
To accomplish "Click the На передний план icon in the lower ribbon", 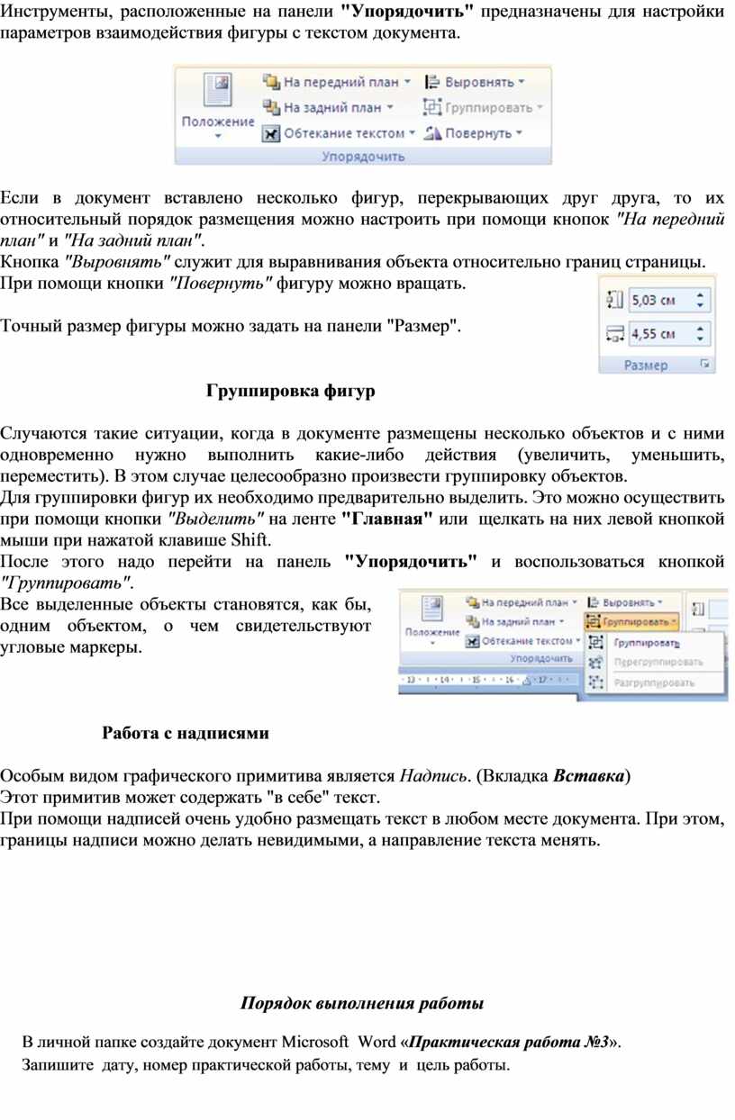I will 472,601.
